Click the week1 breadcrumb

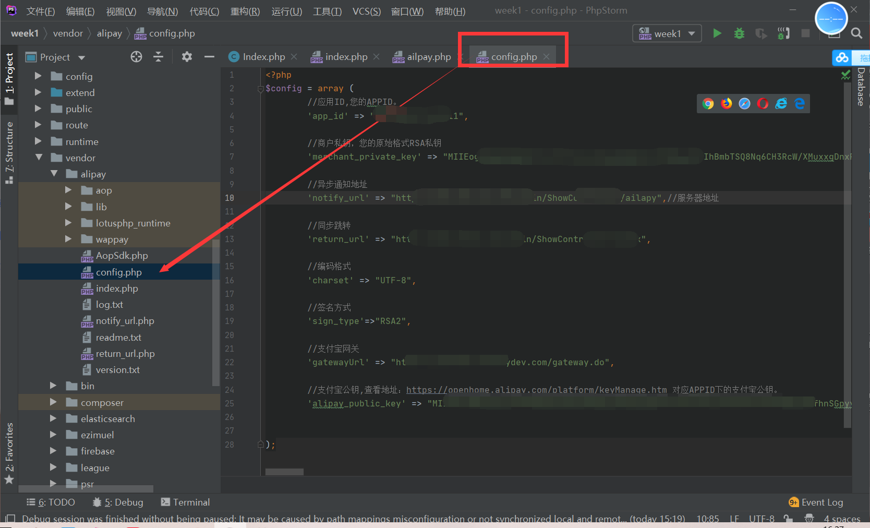(x=25, y=33)
